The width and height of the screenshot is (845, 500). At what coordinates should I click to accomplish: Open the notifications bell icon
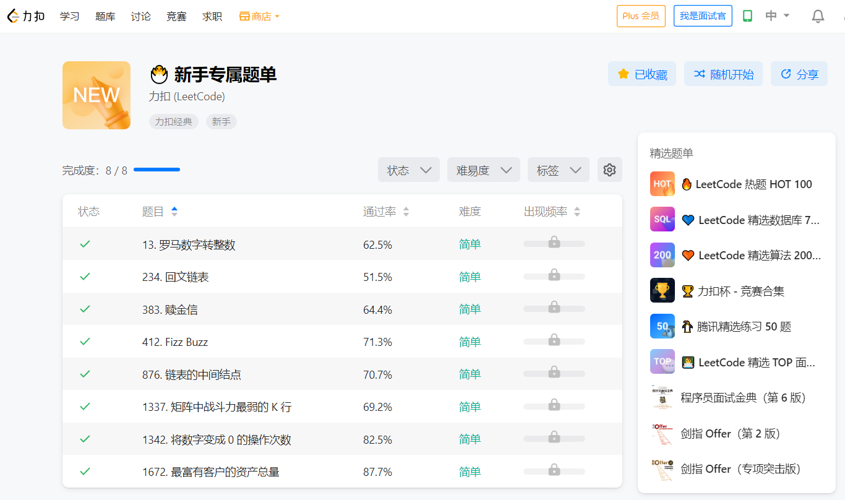click(818, 16)
